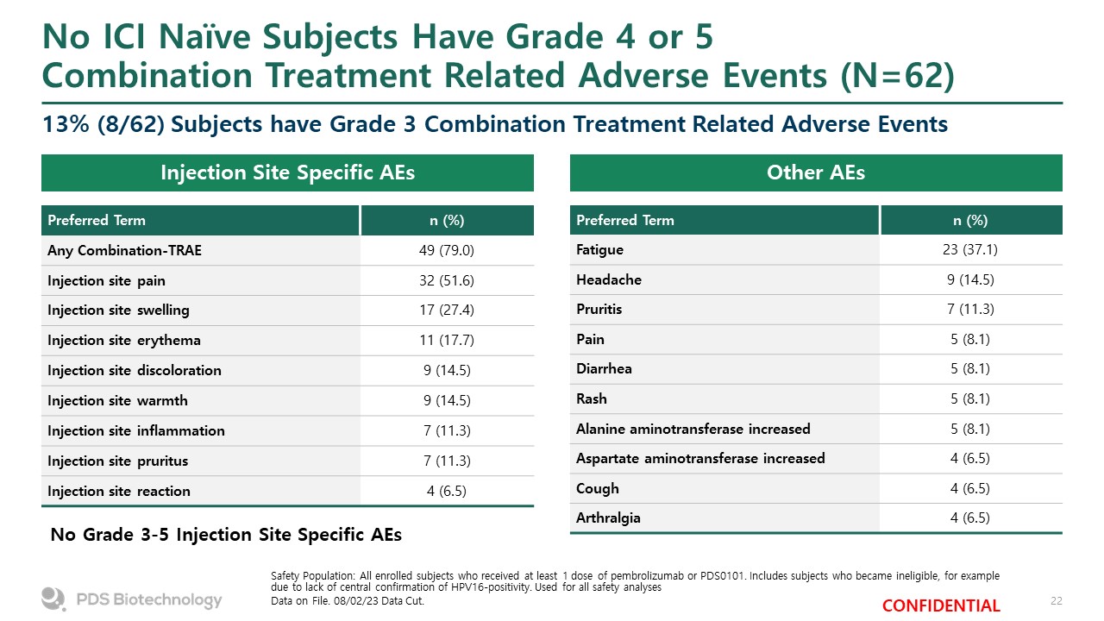
Task: Click the slide number 22
Action: (1056, 600)
